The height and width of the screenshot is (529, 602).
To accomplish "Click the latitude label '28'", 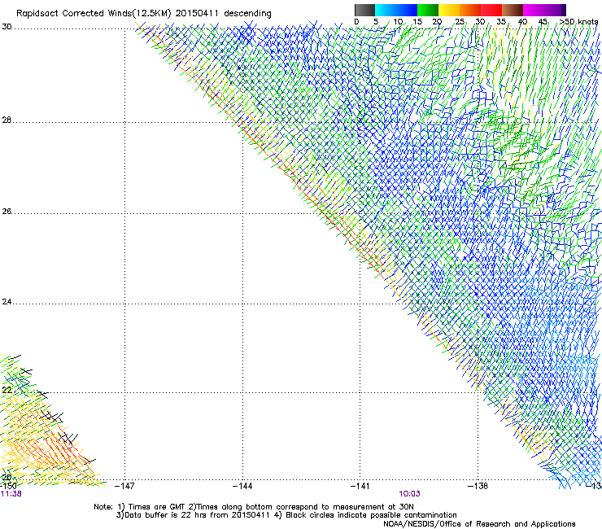I will (x=7, y=120).
